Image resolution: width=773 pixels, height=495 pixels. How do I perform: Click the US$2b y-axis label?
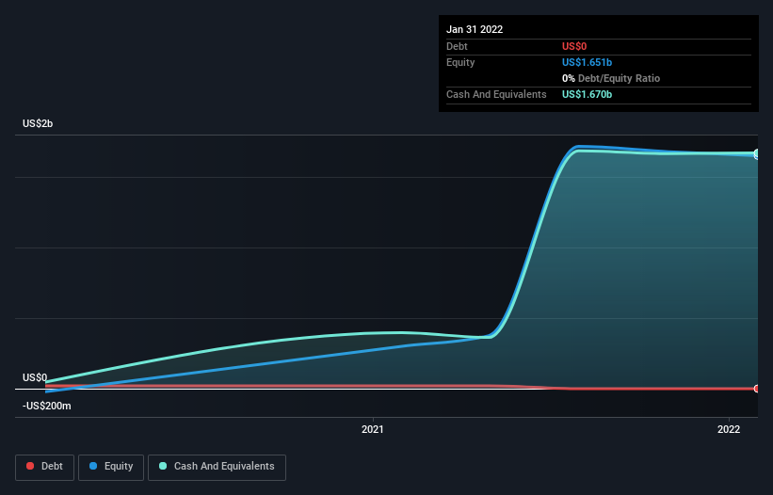(x=38, y=123)
